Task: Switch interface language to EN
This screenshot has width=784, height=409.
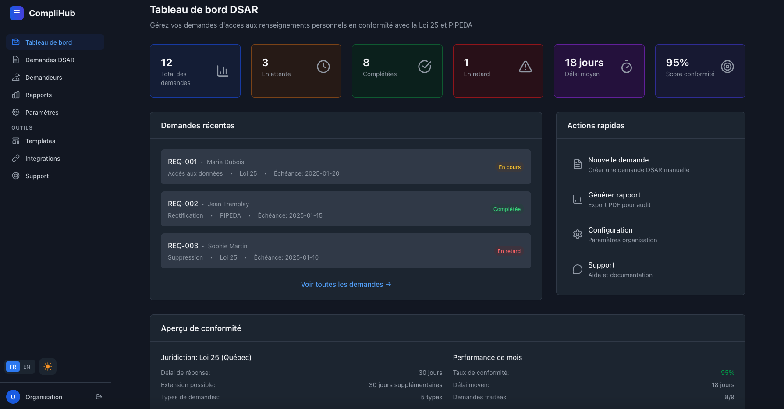Action: point(27,367)
